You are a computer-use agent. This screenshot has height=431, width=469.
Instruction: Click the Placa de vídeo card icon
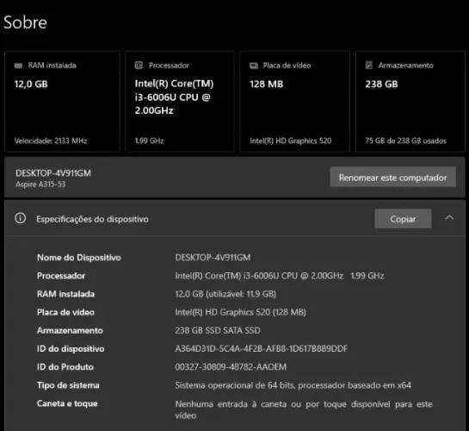click(254, 66)
